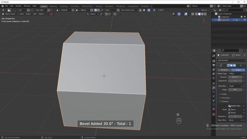Click the object visibility selector icon

point(173,14)
